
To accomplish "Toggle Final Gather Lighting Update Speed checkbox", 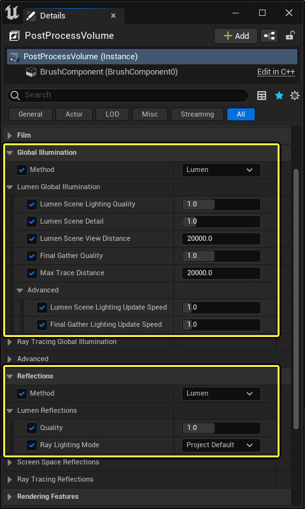I will pos(42,325).
